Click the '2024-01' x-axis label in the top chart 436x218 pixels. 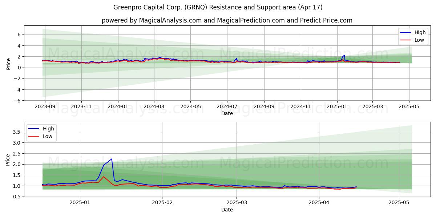pos(118,107)
